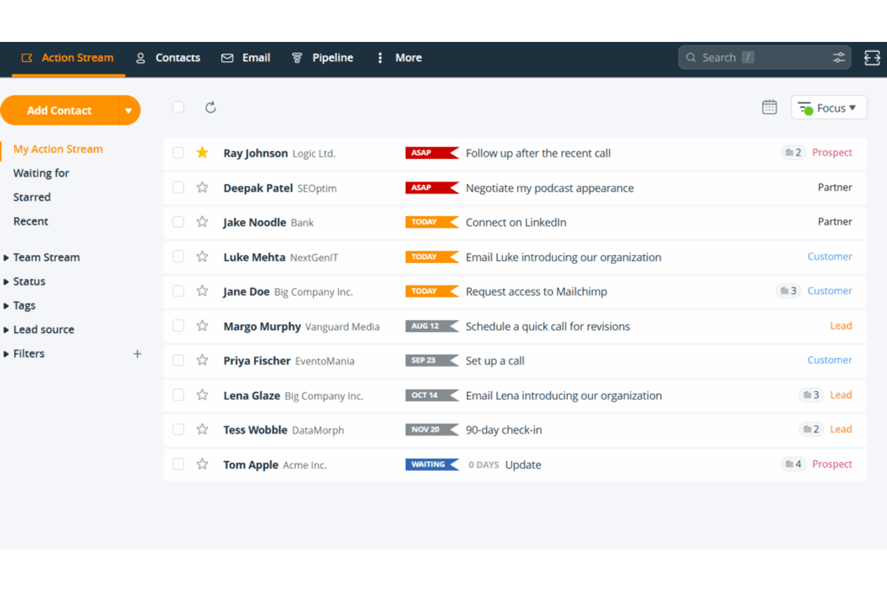
Task: Open the deals briefcase icon on Tom Apple's row
Action: point(792,464)
